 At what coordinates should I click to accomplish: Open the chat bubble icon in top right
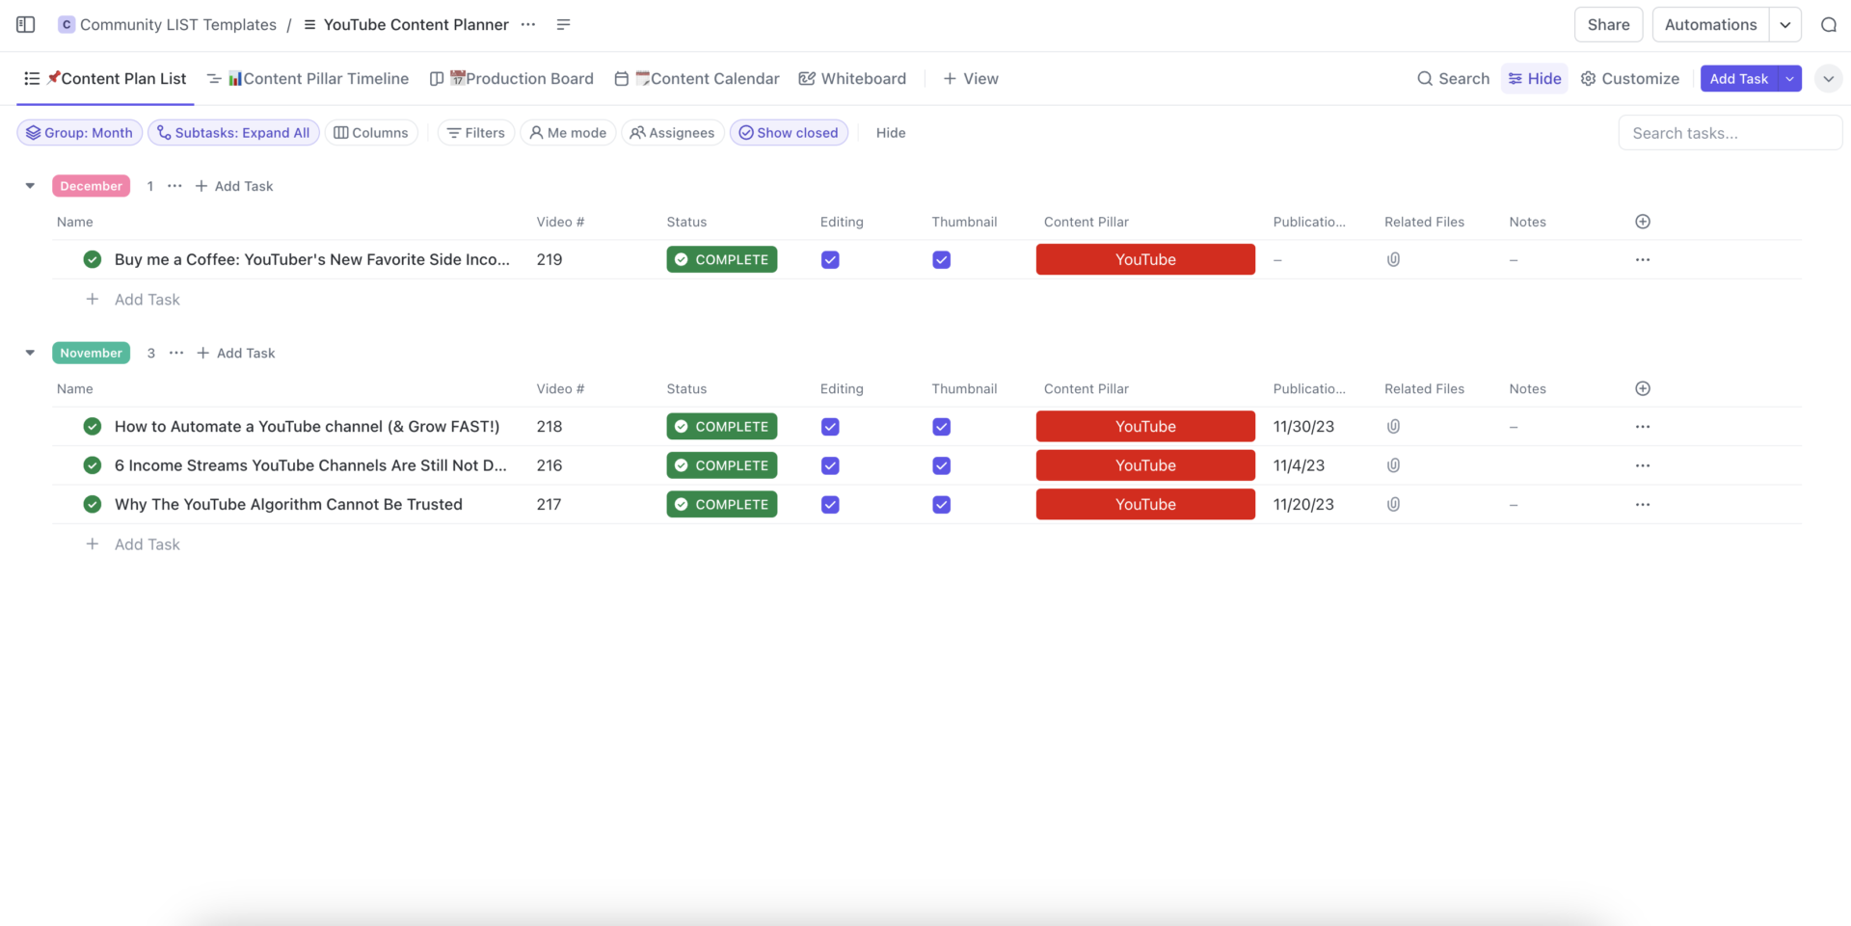(x=1828, y=25)
